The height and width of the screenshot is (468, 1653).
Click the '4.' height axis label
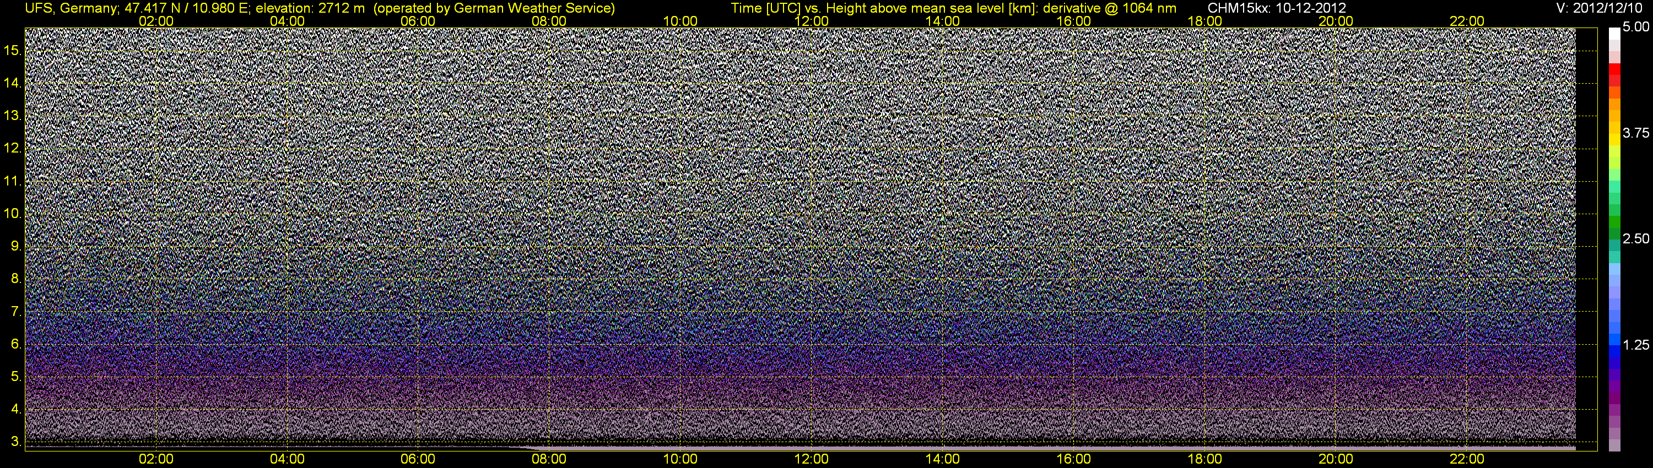(x=16, y=410)
